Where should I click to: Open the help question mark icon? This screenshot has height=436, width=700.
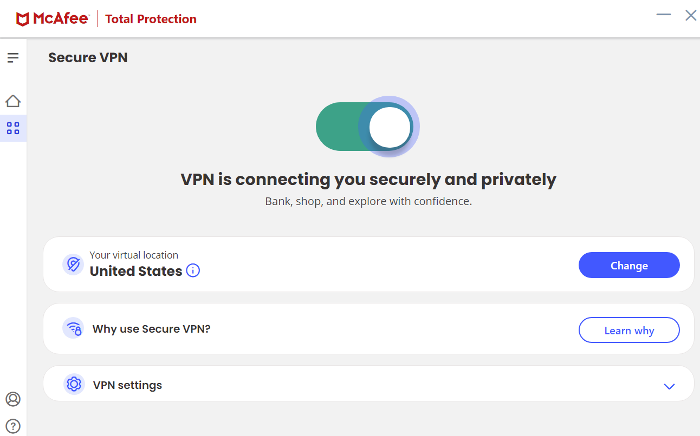[x=13, y=426]
